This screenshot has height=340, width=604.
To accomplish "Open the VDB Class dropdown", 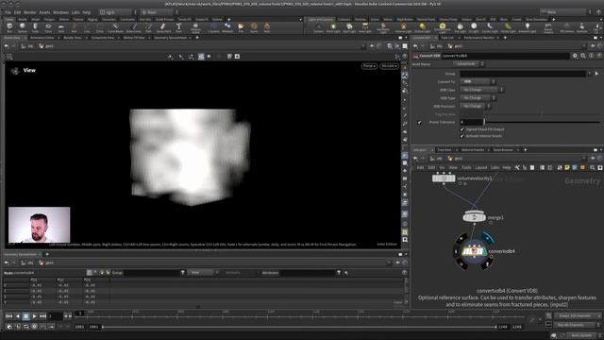I will 481,90.
